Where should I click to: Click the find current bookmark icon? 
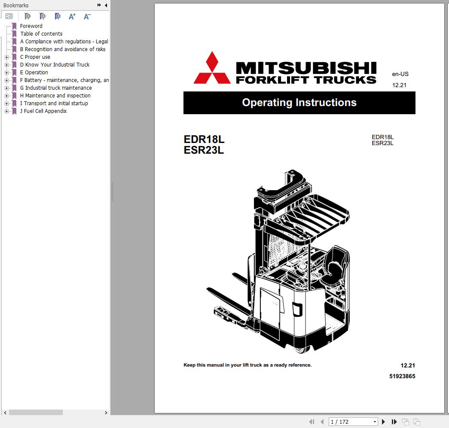pos(58,16)
